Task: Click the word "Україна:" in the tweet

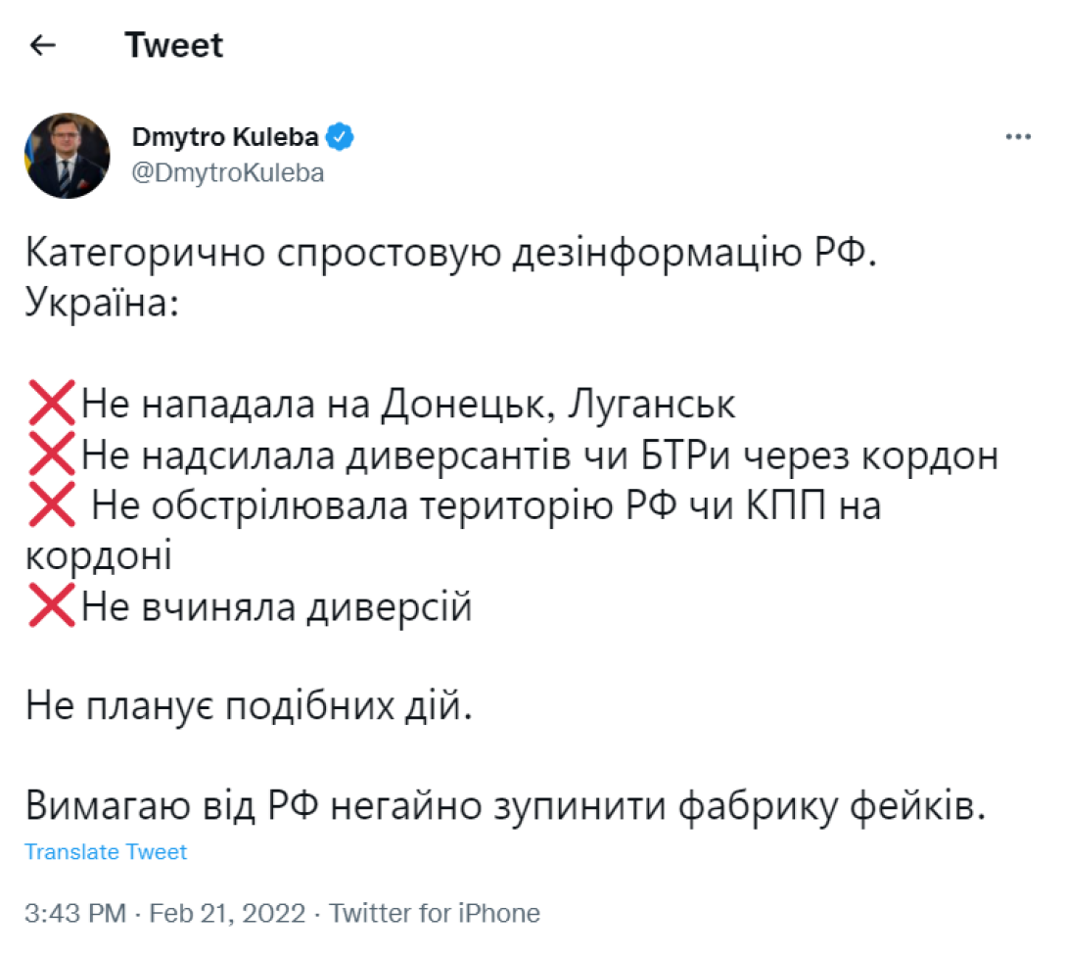Action: tap(102, 302)
